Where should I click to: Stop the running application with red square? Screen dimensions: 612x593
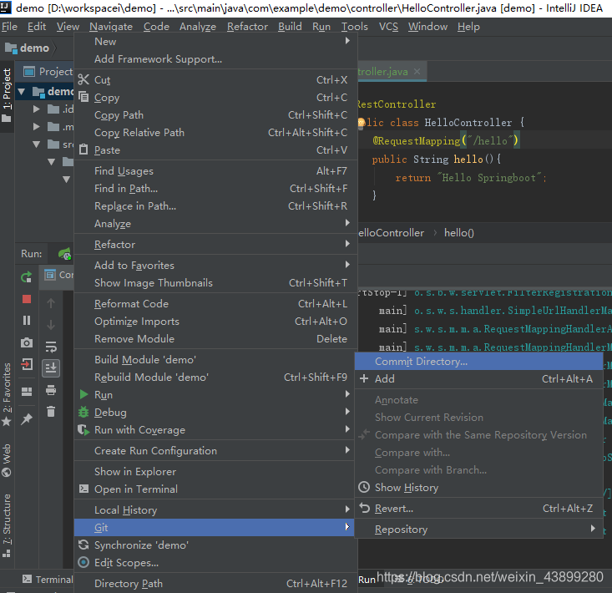click(27, 299)
